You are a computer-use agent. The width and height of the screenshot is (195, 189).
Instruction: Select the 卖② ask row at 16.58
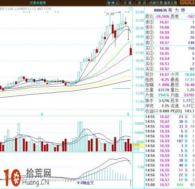pyautogui.click(x=170, y=38)
